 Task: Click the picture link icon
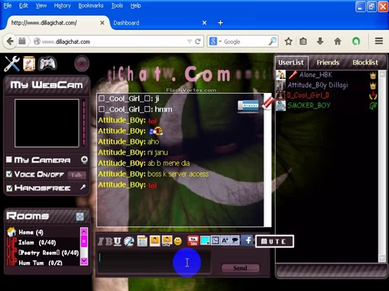[167, 241]
